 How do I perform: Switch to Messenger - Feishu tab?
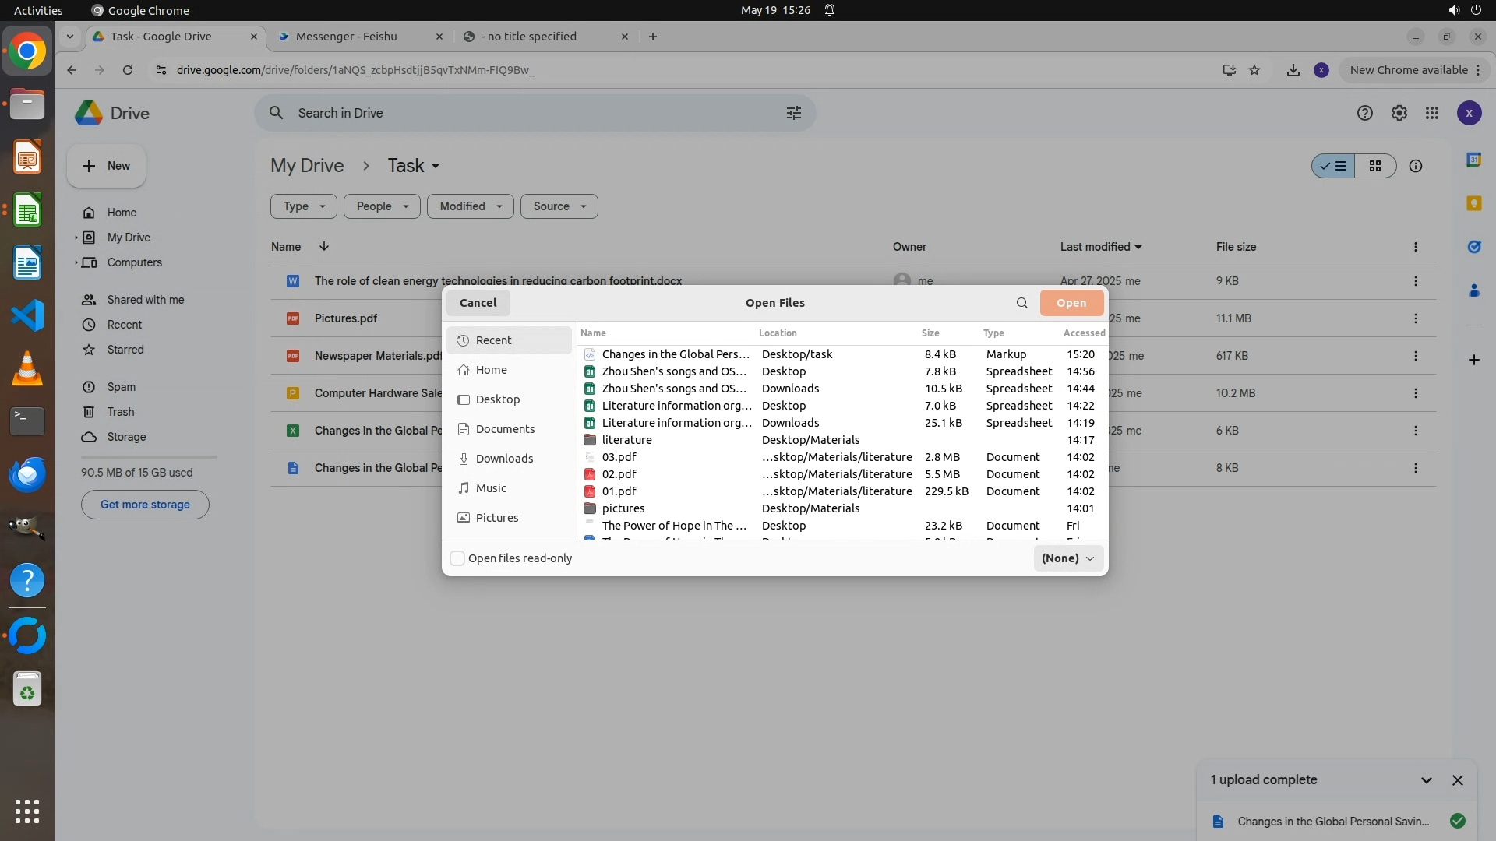pyautogui.click(x=346, y=37)
